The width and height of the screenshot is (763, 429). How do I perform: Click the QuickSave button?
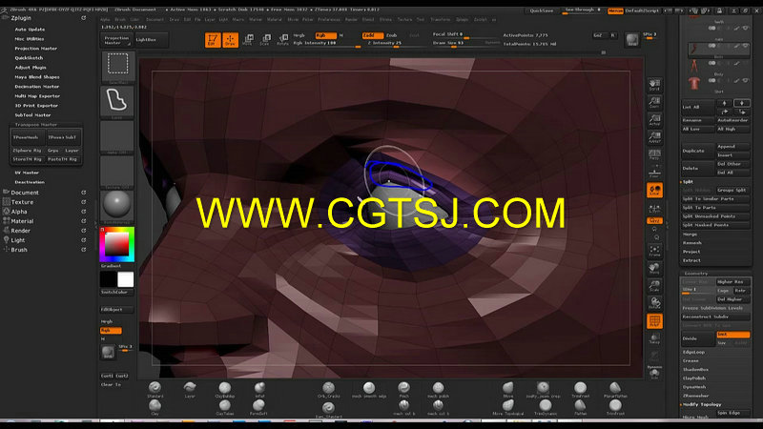point(541,10)
